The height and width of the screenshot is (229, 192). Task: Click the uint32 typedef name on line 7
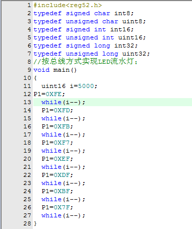pyautogui.click(x=134, y=54)
